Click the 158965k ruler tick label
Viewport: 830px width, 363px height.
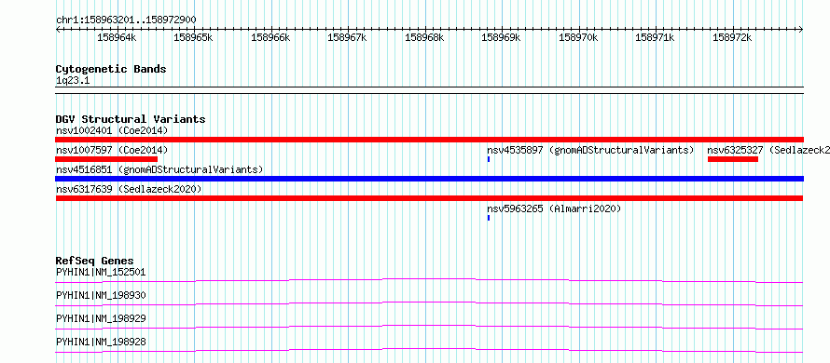194,37
